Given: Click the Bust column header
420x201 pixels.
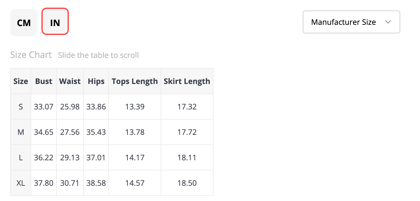Looking at the screenshot, I should 44,81.
